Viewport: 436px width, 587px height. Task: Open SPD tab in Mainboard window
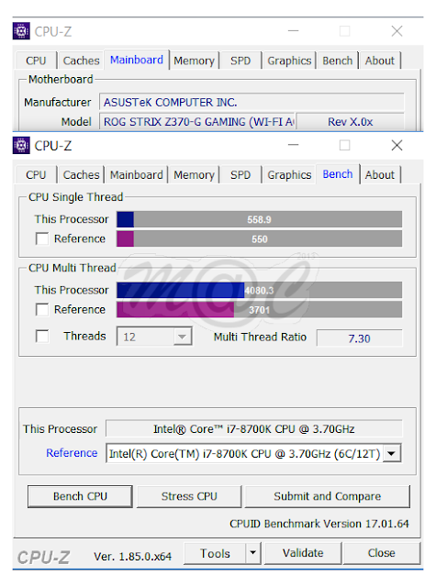click(240, 61)
